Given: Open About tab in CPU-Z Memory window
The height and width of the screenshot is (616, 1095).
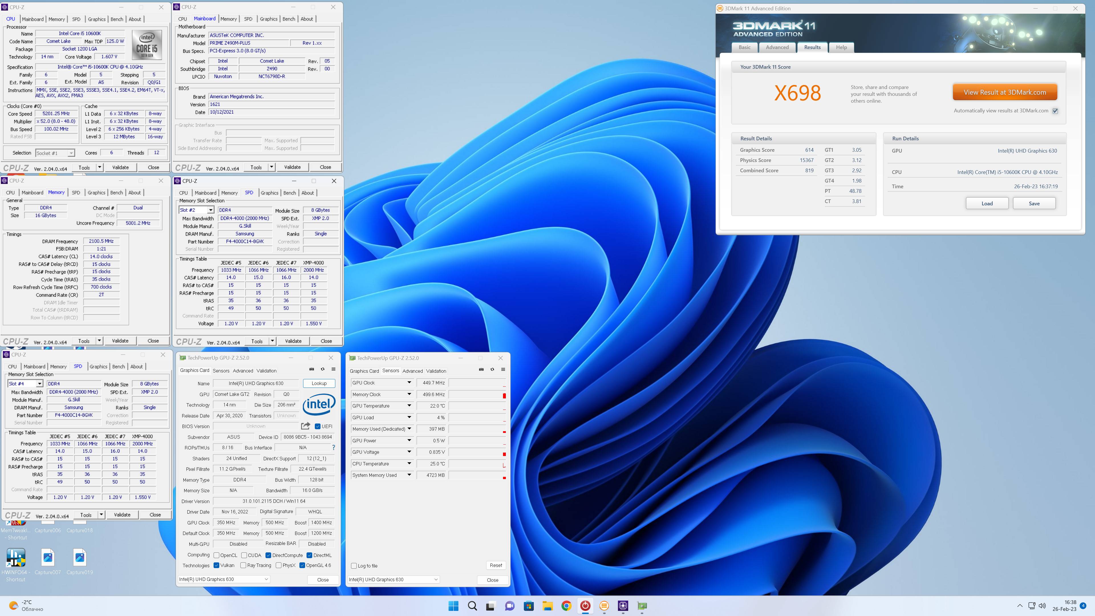Looking at the screenshot, I should 135,193.
